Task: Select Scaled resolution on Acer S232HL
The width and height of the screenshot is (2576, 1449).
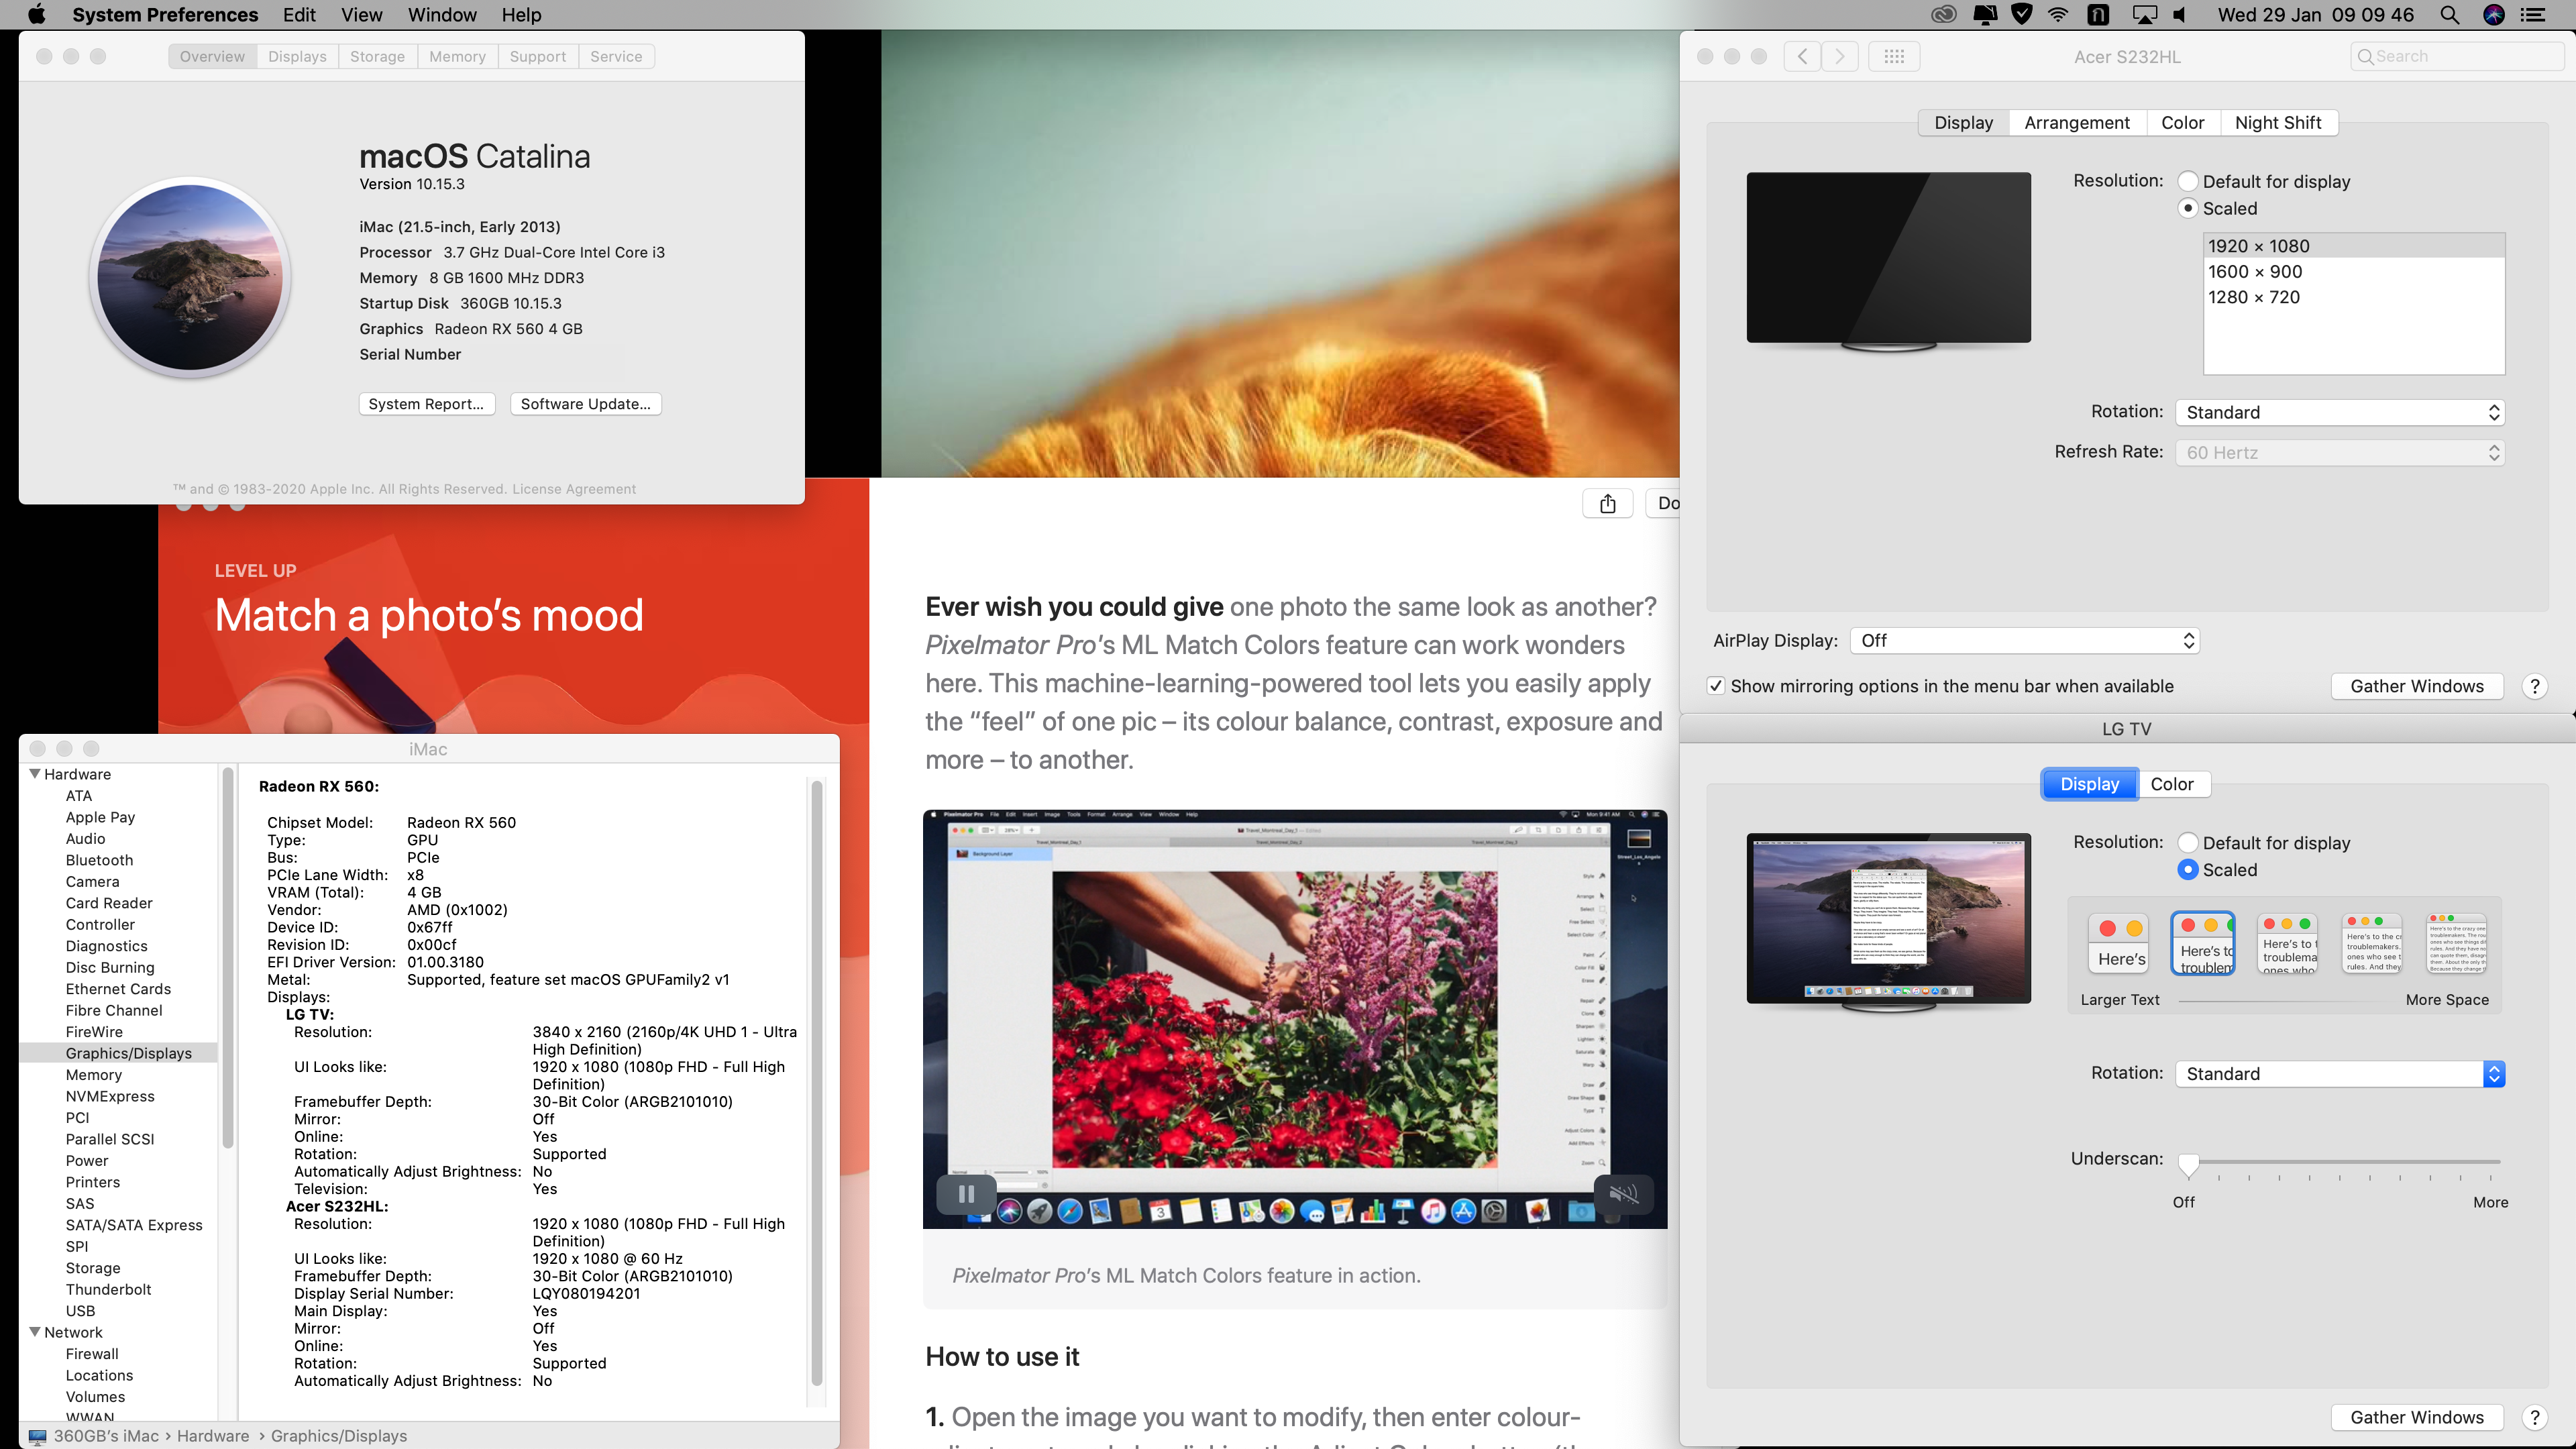Action: [2187, 208]
